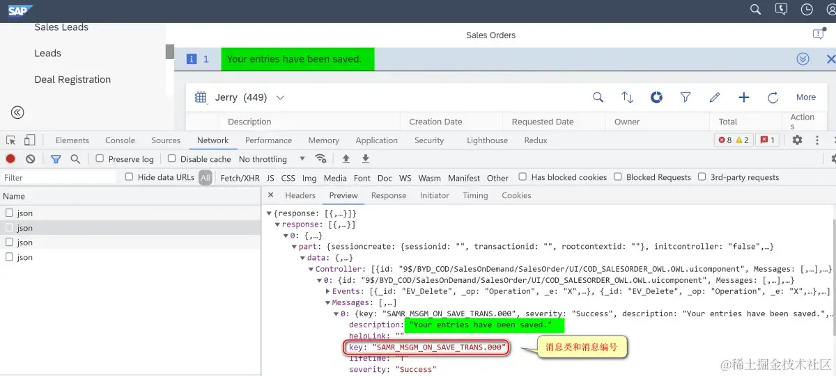Open the filter funnel in orders toolbar
836x376 pixels.
686,97
